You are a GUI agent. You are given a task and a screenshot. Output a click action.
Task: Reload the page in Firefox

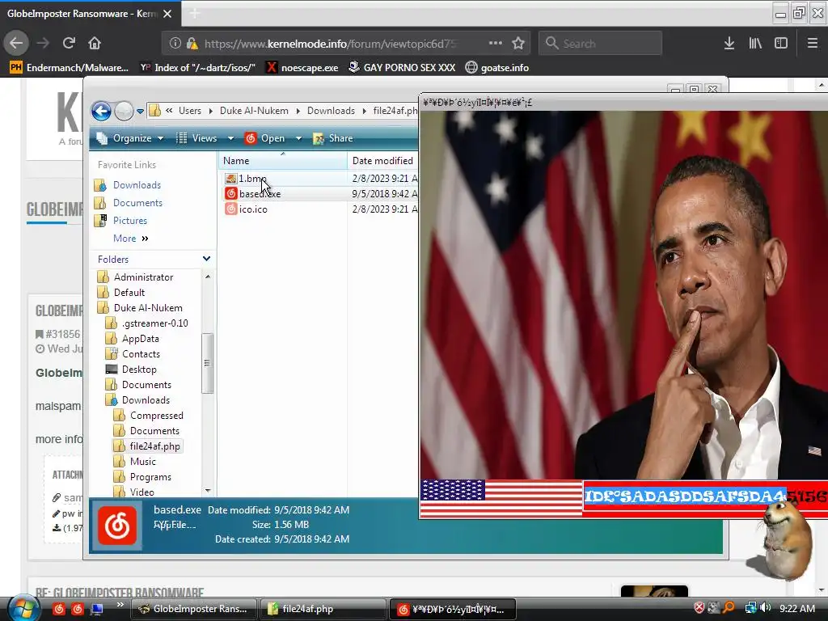click(69, 43)
